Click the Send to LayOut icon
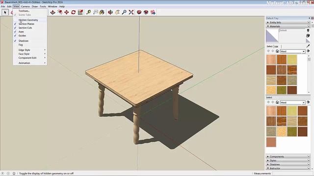Screen dimensions: 314x176 pos(153,12)
